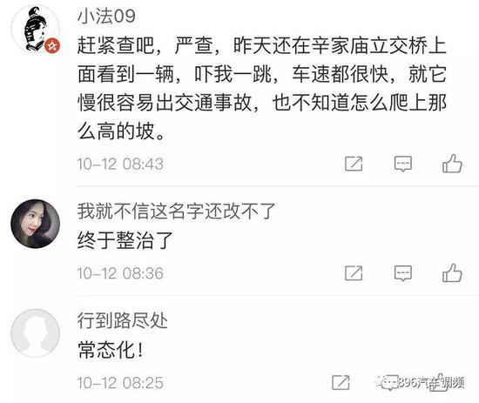Select the 常态化！ comment text
This screenshot has height=403, width=479.
111,350
